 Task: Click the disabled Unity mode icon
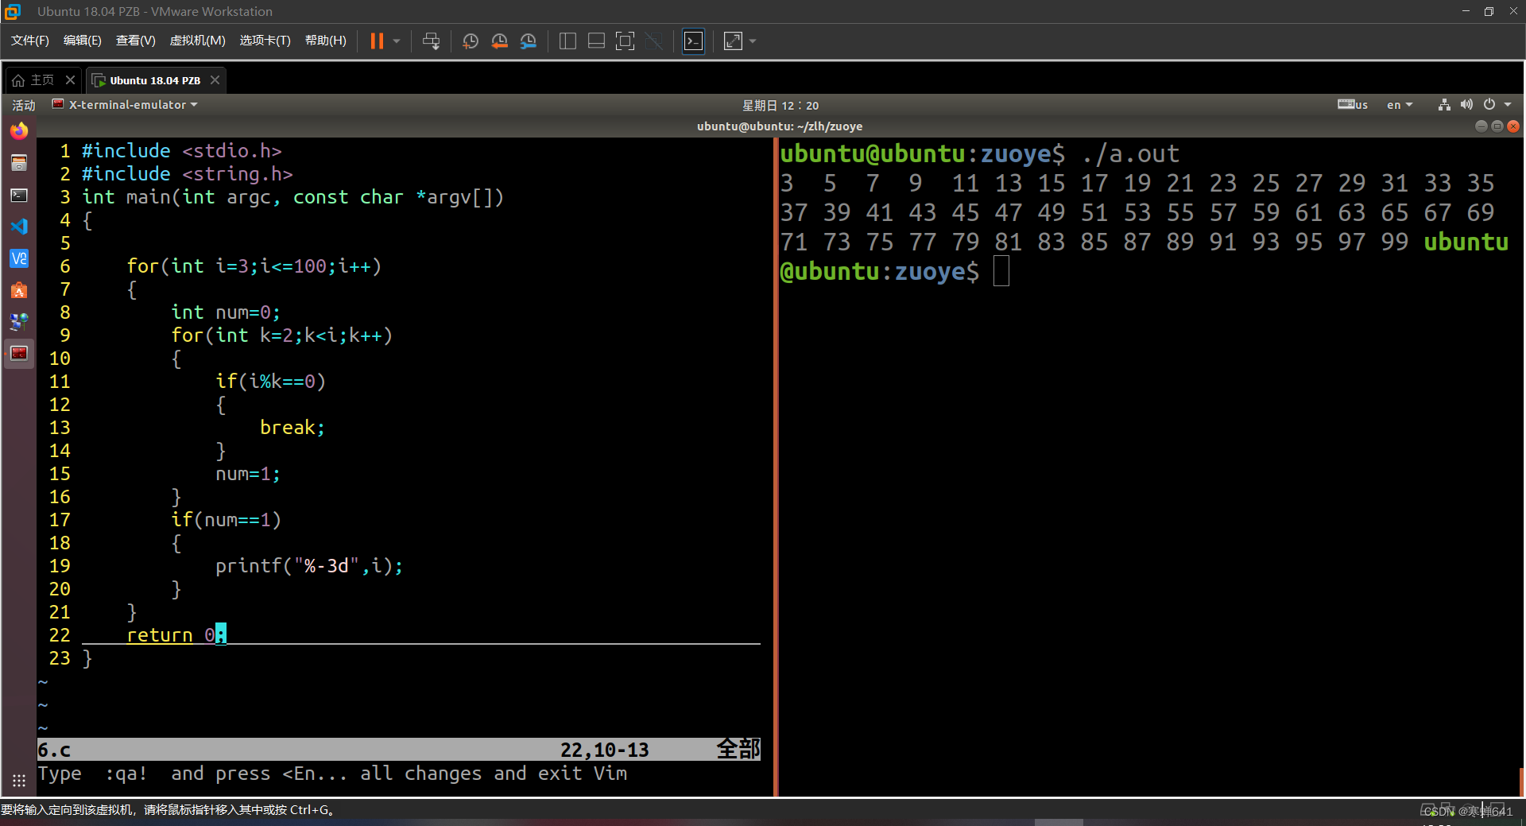click(654, 41)
